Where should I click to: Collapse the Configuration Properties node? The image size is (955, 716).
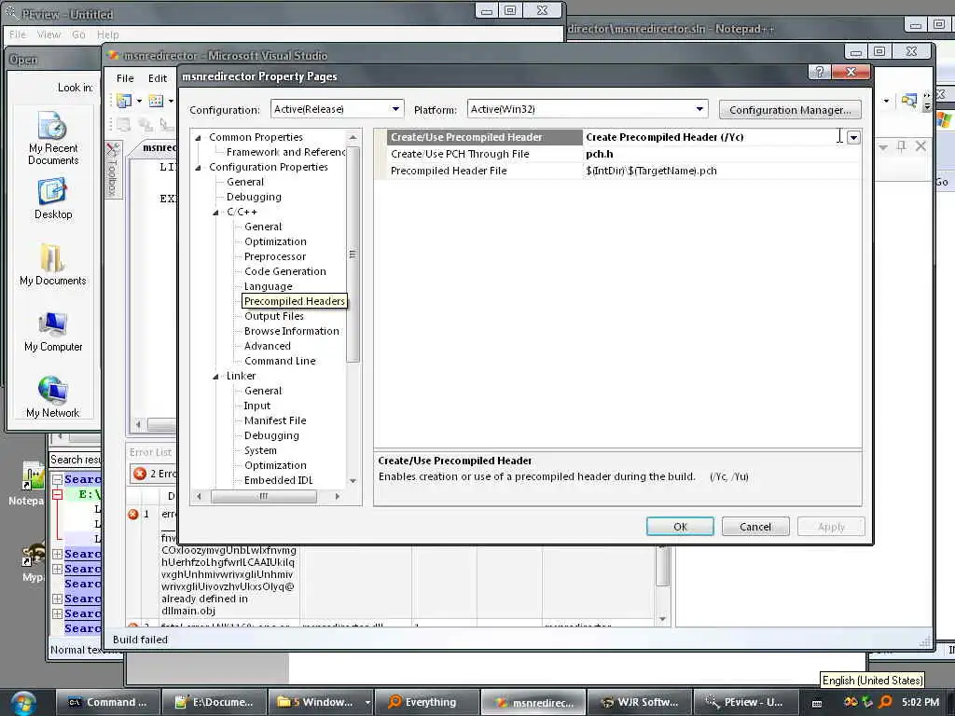point(198,168)
